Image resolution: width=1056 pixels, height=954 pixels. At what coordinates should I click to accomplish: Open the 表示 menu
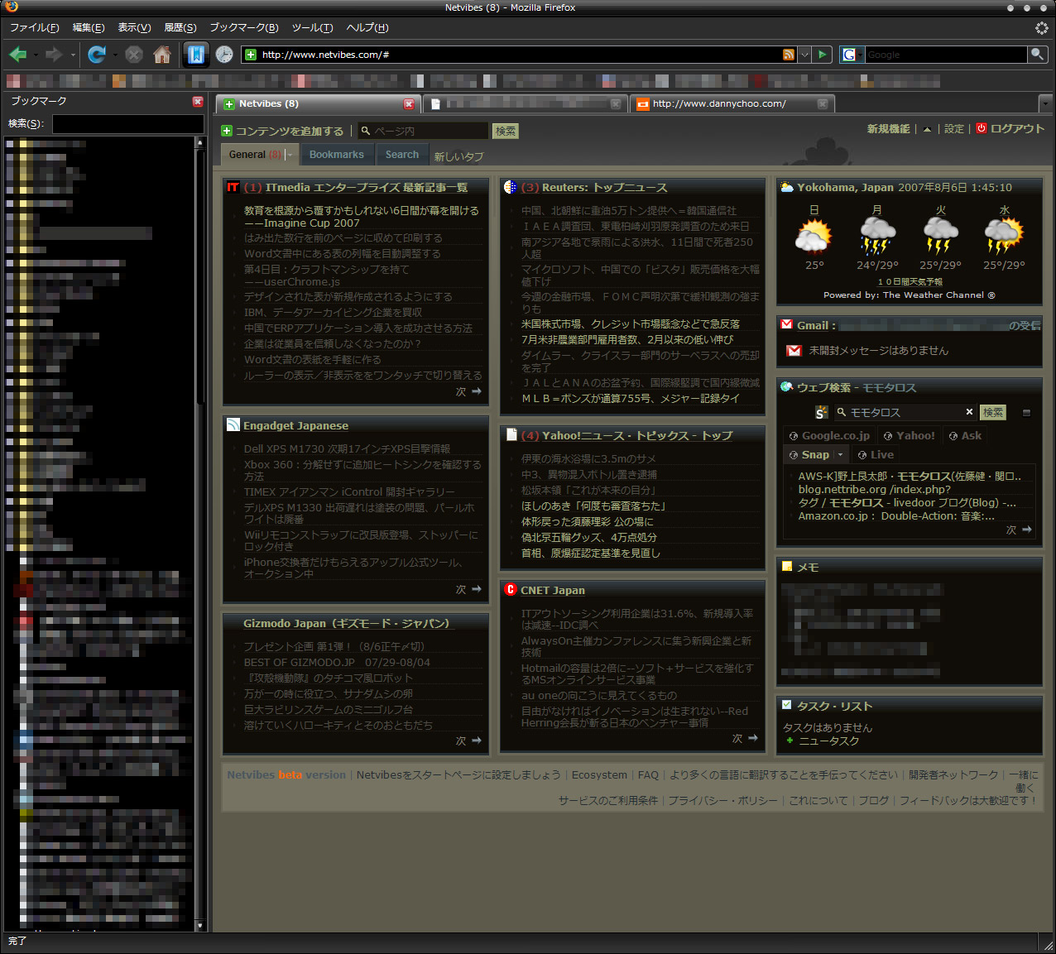[134, 27]
